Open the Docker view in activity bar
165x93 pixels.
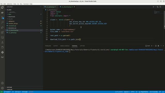coord(2,13)
